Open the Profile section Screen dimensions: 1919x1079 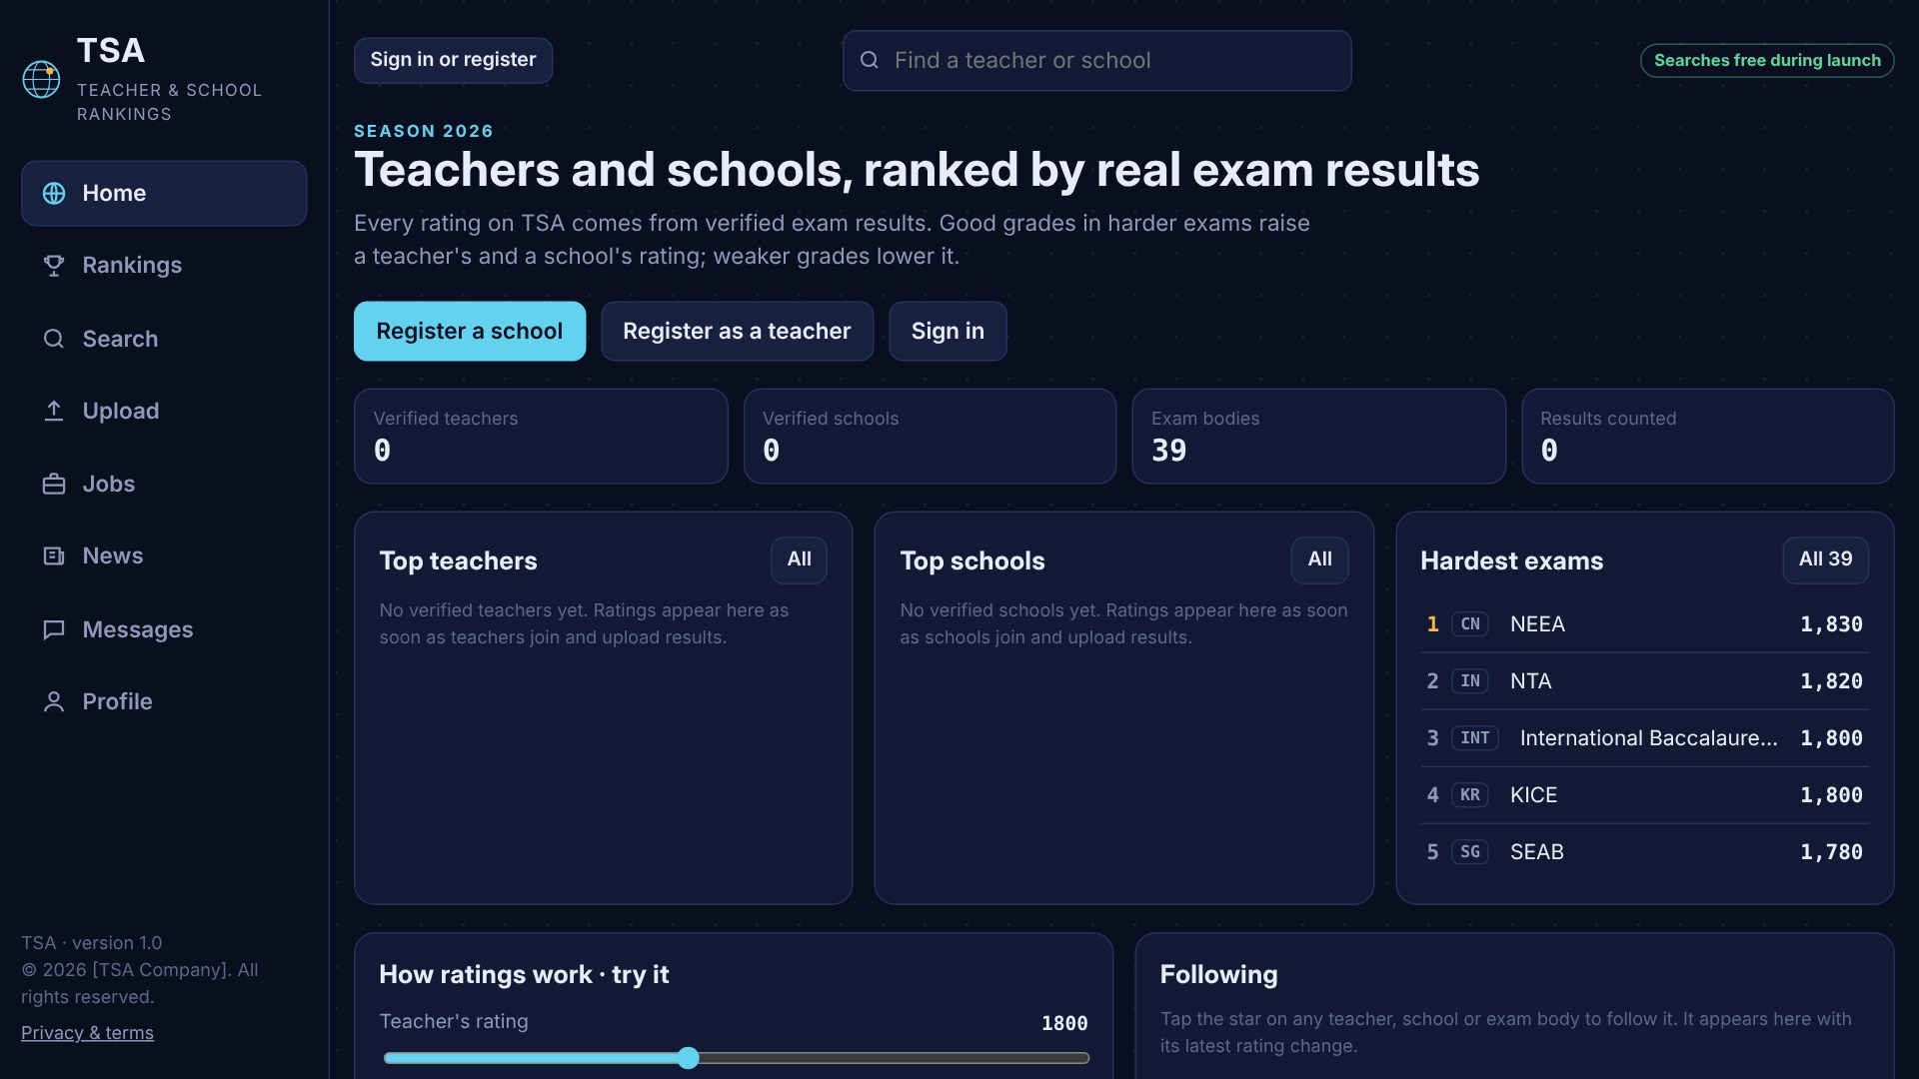pos(164,701)
